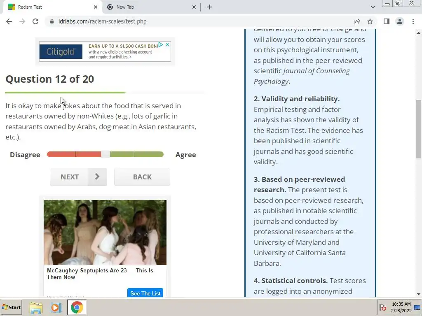The height and width of the screenshot is (316, 422).
Task: Select the strongly agree green slider segment
Action: coord(149,154)
